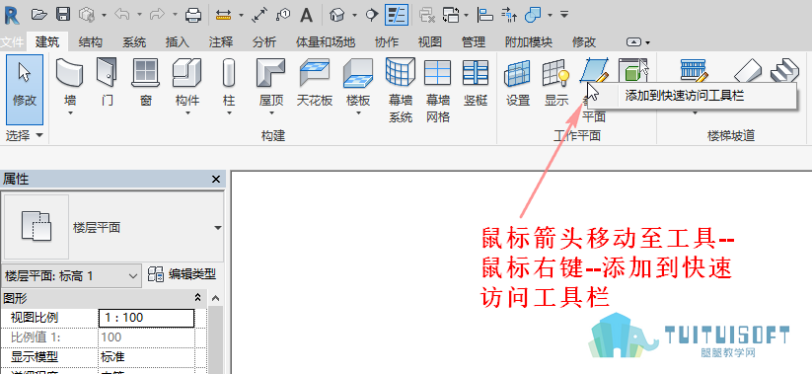Select the 门 Door tool
Viewport: 812px width, 374px height.
tap(108, 83)
